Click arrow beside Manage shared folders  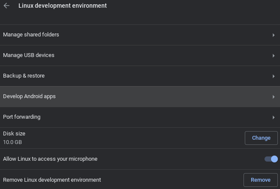[x=274, y=35]
